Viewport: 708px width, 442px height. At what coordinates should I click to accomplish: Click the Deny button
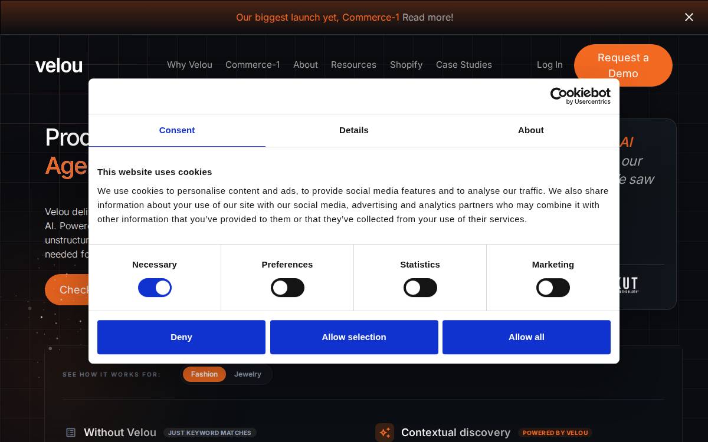click(x=181, y=337)
